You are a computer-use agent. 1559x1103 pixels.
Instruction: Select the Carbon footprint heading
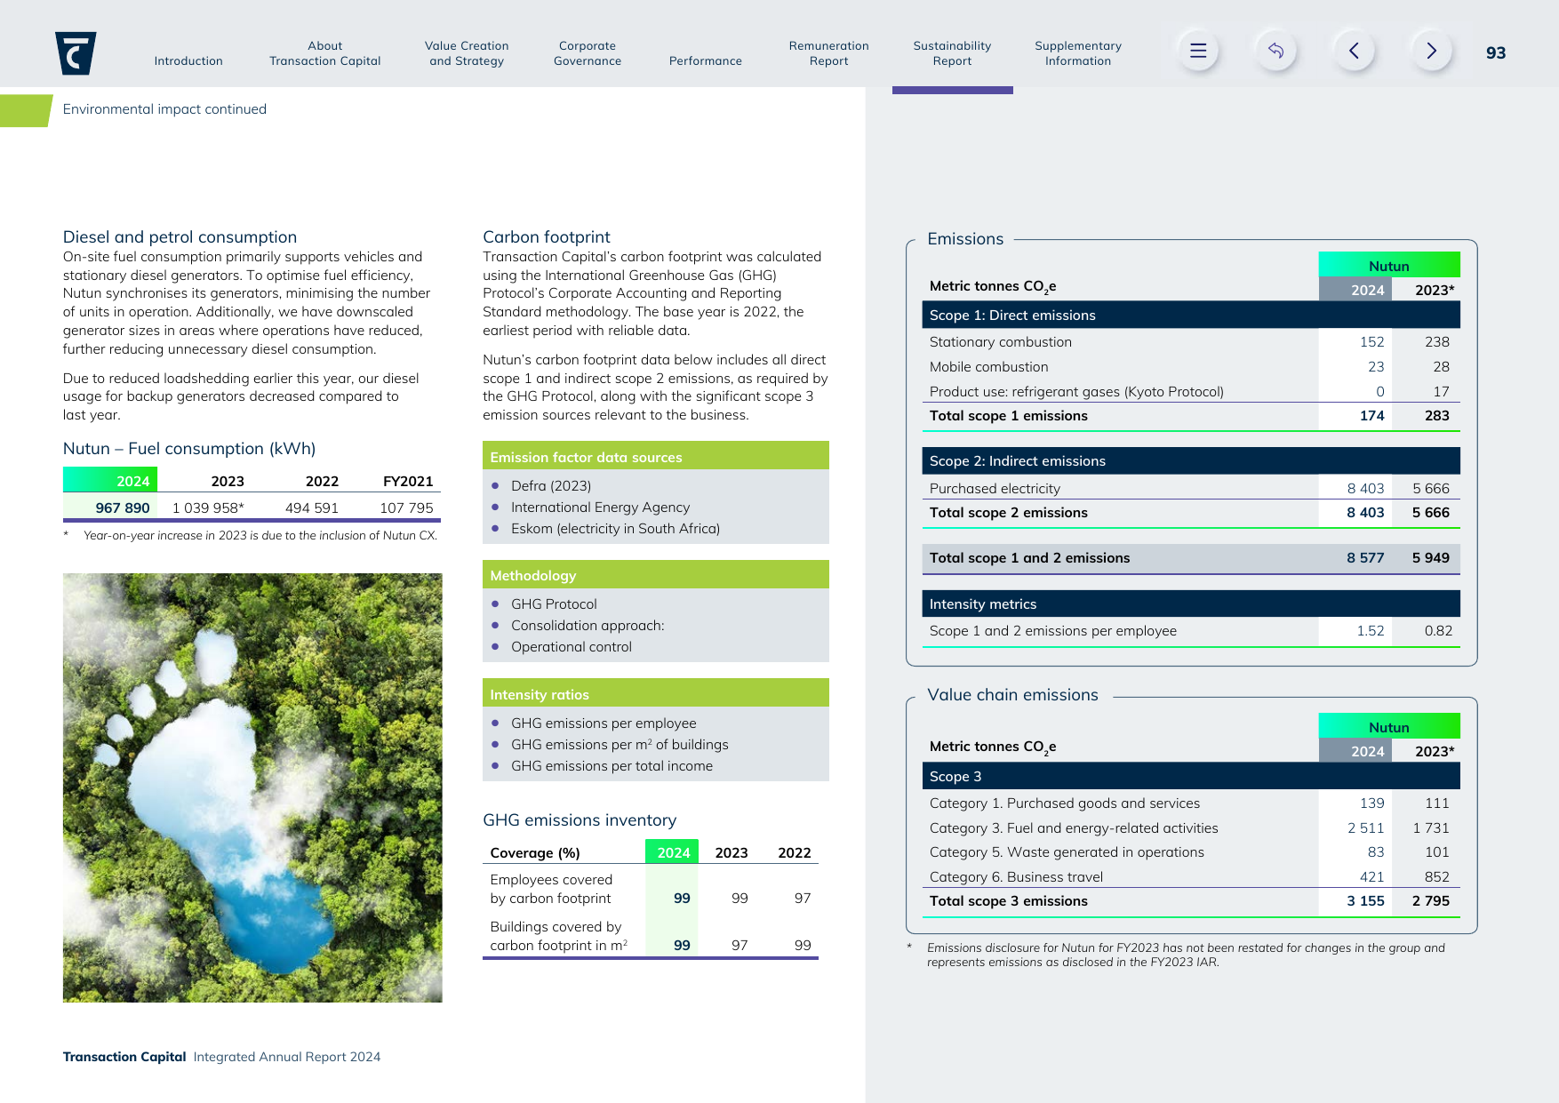(547, 237)
